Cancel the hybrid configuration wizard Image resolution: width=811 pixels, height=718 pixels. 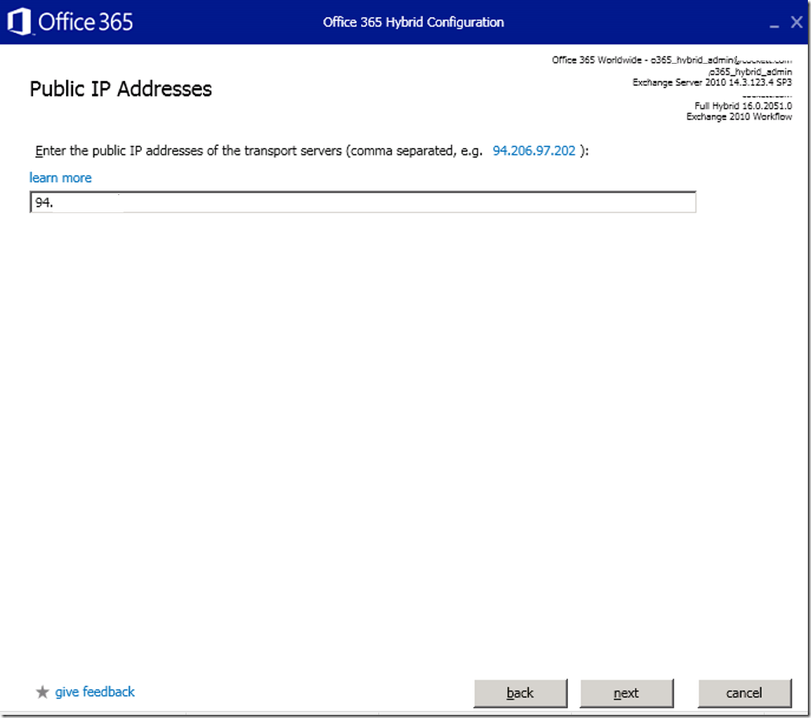[x=744, y=693]
